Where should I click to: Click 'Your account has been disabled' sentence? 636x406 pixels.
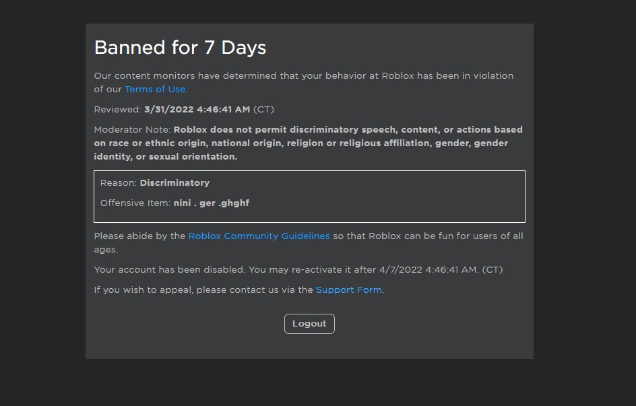[170, 269]
